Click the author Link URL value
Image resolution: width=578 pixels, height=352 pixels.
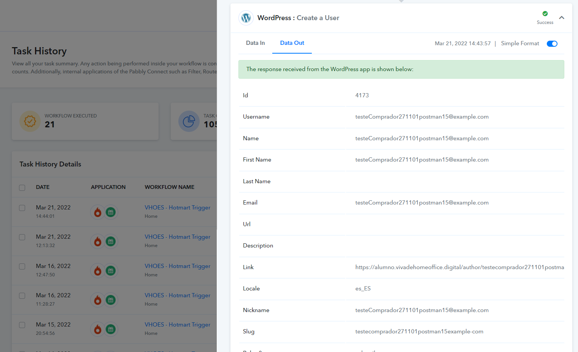(459, 267)
